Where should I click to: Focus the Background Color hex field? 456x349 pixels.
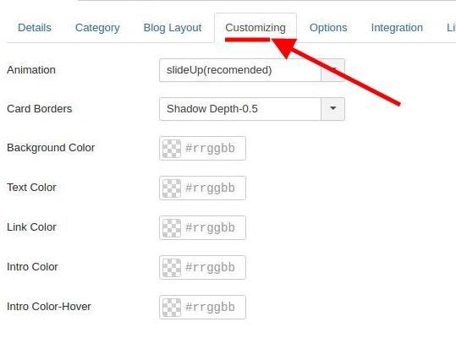[214, 149]
